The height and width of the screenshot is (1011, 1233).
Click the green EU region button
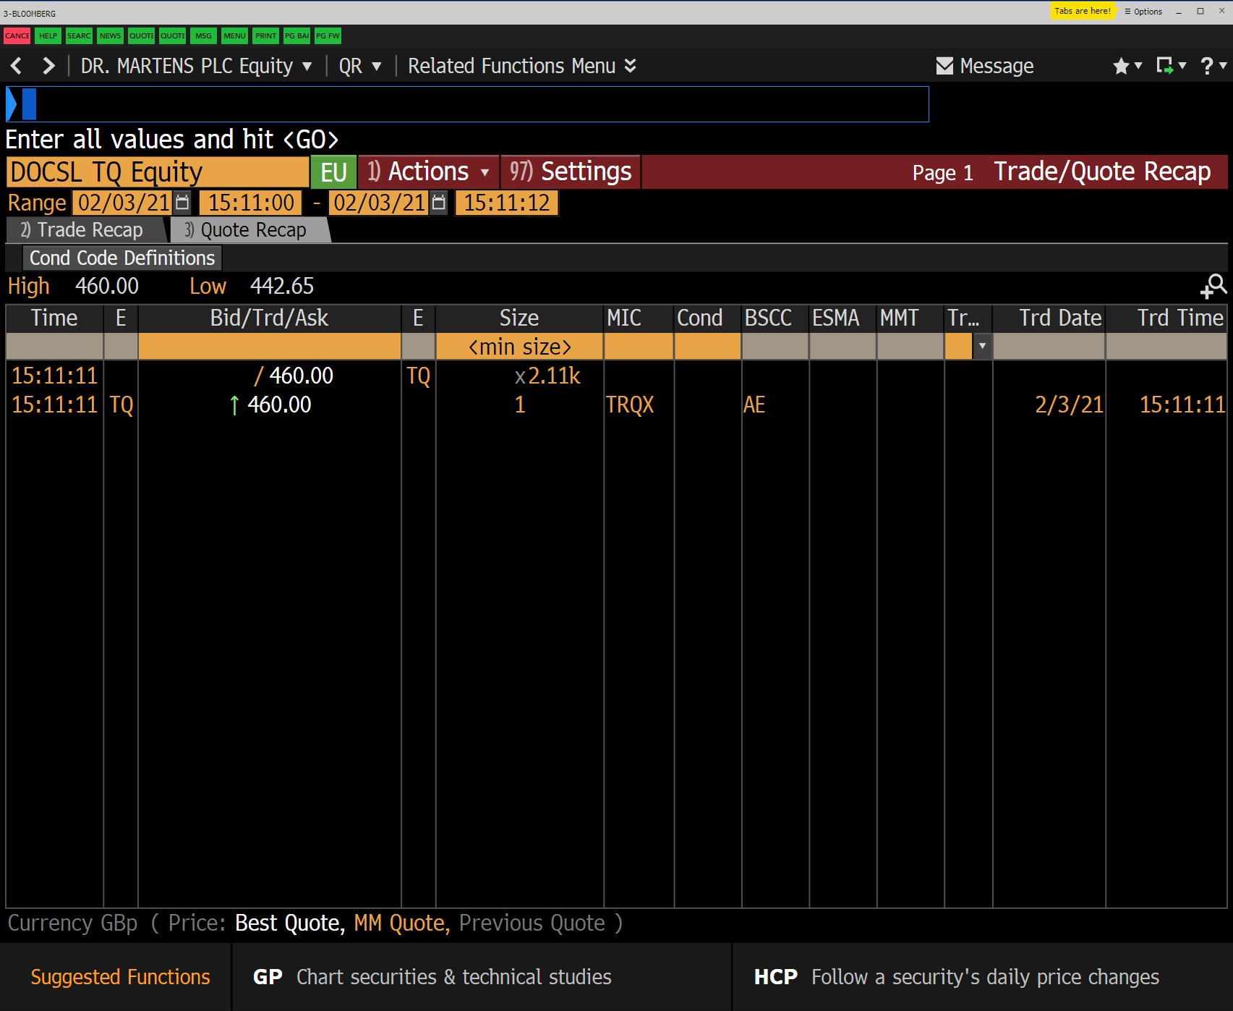pos(333,172)
